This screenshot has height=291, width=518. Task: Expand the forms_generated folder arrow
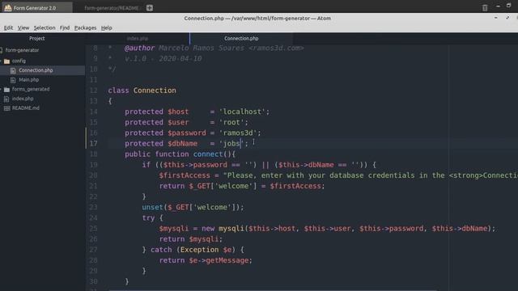coord(2,90)
